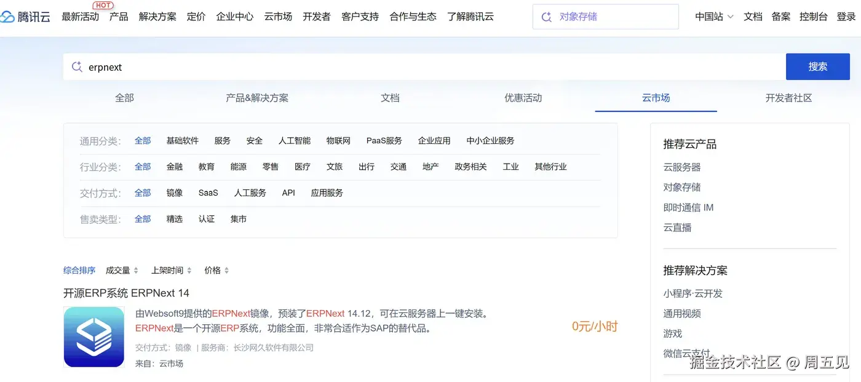
Task: Expand the 中国站 region dropdown
Action: click(x=714, y=17)
